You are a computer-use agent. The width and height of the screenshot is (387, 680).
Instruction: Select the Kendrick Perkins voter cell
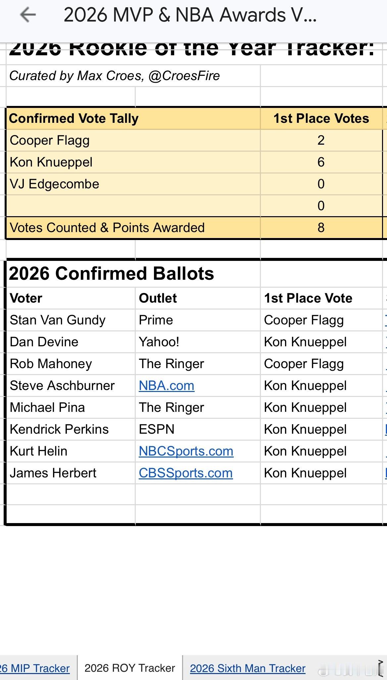coord(59,429)
